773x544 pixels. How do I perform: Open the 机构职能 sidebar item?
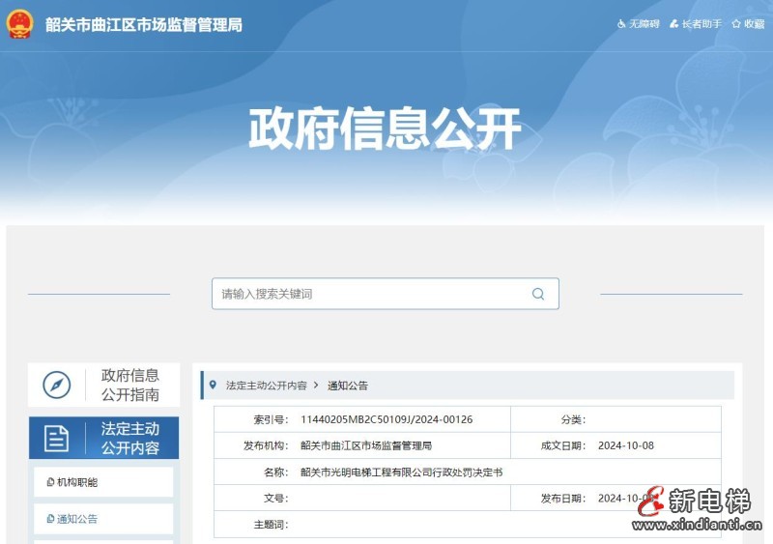point(103,482)
